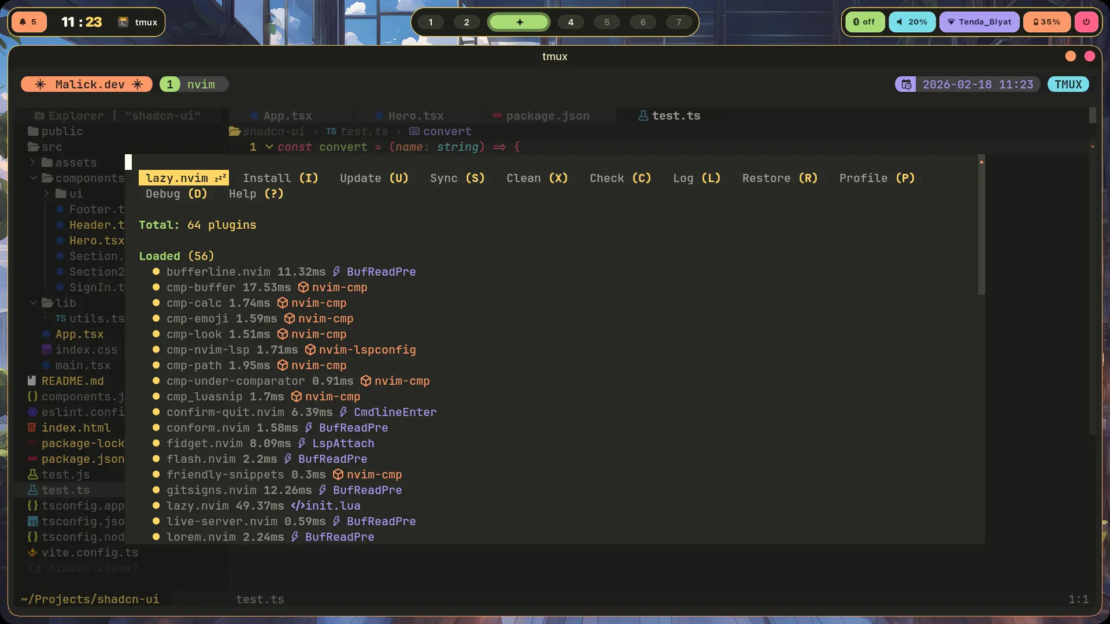Open Help (?) in lazy.nvim menu
Viewport: 1110px width, 624px height.
[x=256, y=194]
